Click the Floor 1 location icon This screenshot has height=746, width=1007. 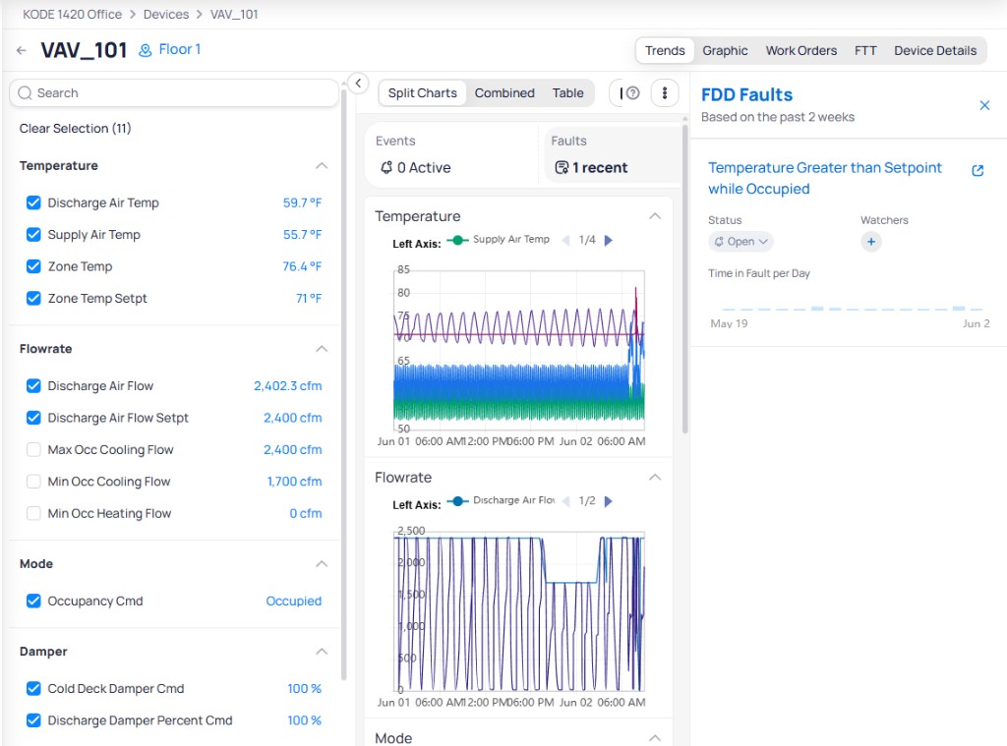pyautogui.click(x=146, y=50)
